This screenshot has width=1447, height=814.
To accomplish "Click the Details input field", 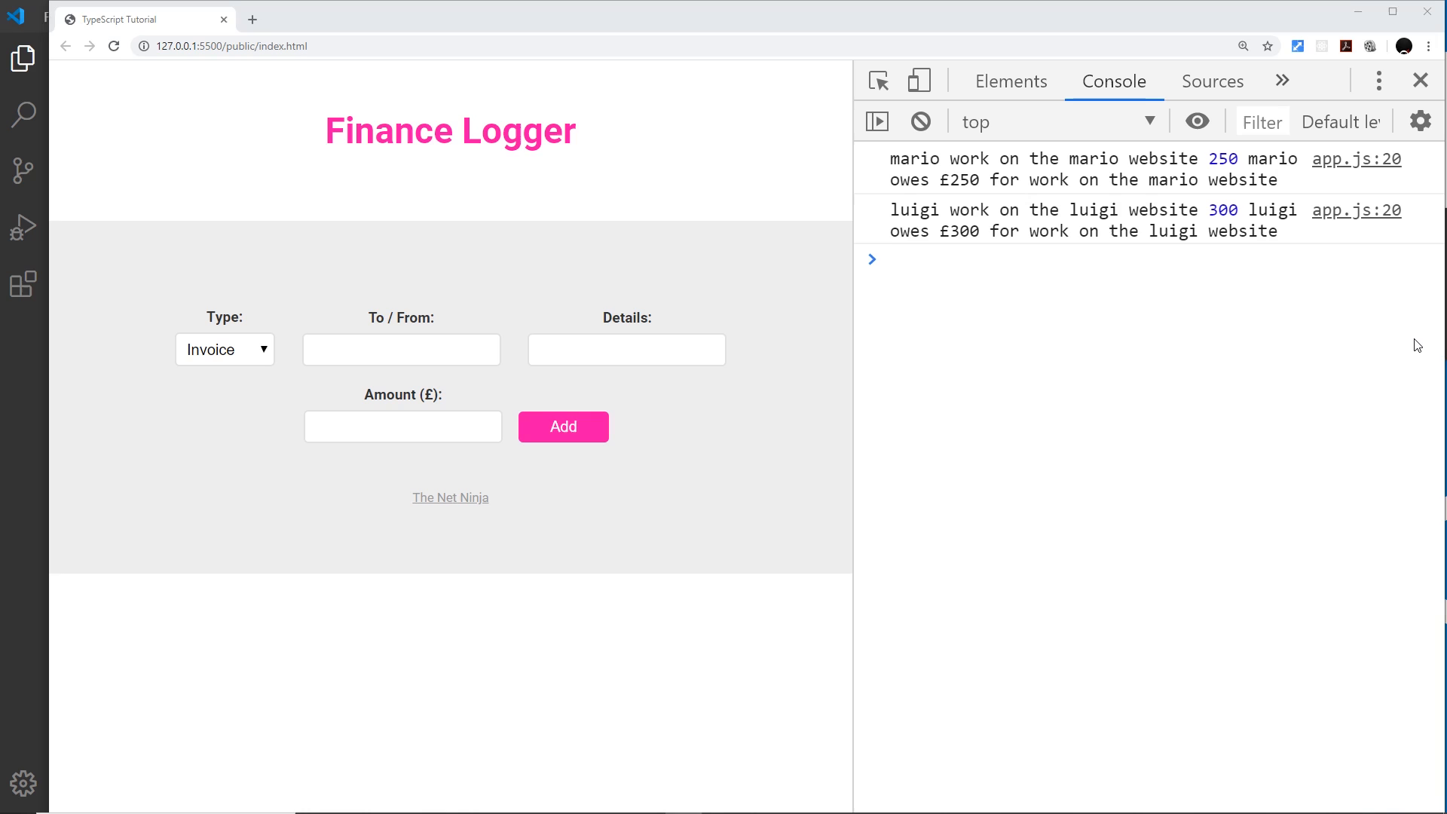I will tap(627, 350).
